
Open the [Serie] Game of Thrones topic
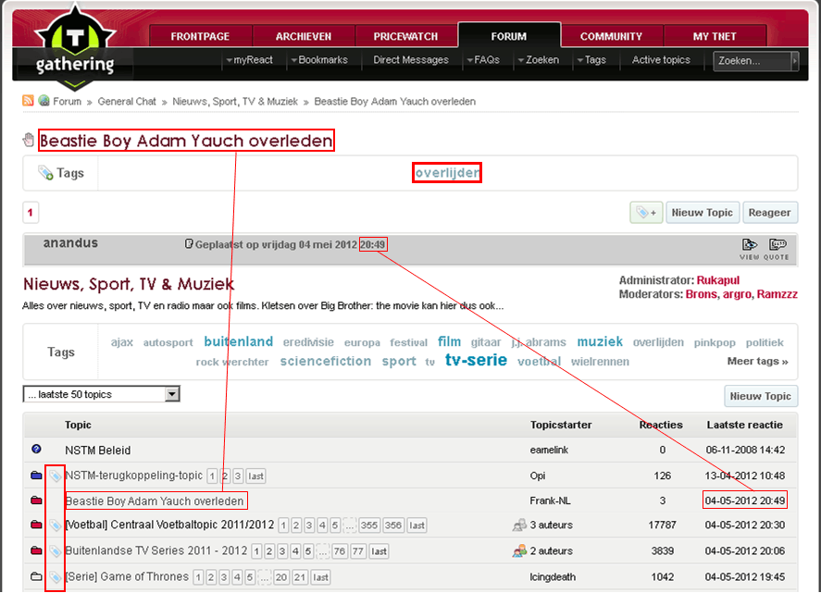click(127, 576)
